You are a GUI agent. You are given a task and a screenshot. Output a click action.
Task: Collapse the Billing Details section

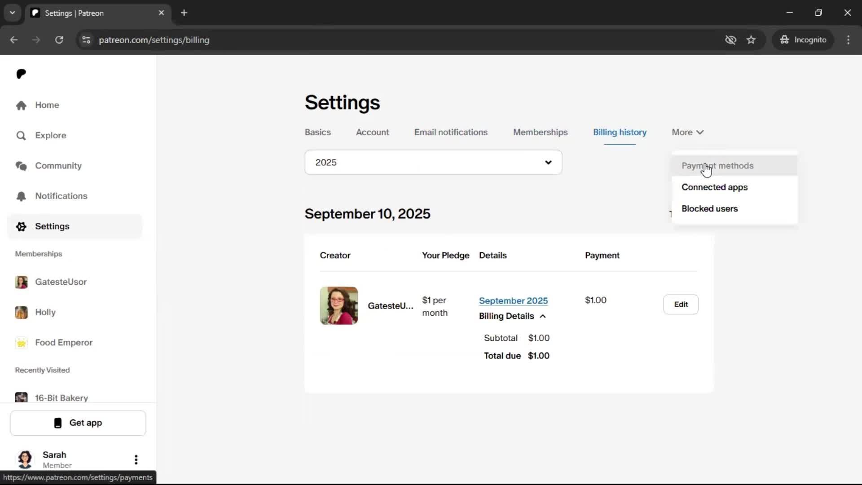coord(512,316)
